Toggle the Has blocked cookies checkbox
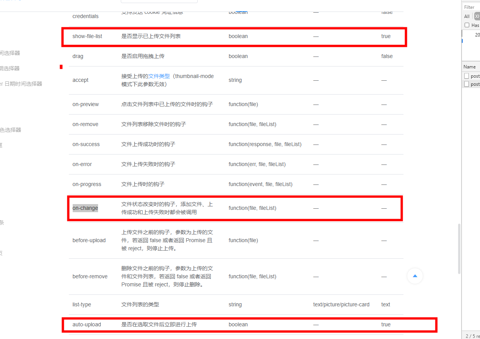Screen dimensions: 480x339 (x=468, y=25)
